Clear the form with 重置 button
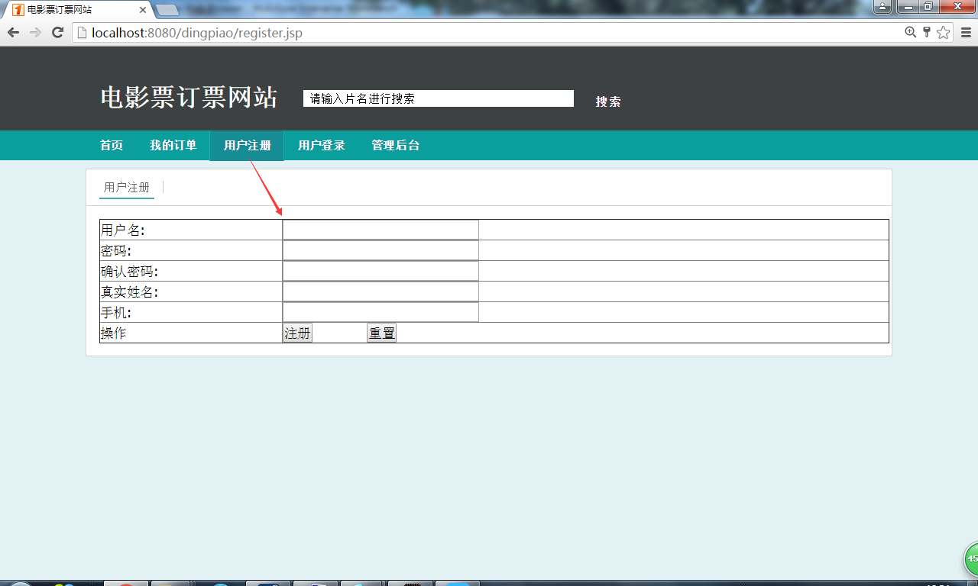Screen dimensions: 978x586 click(x=381, y=333)
